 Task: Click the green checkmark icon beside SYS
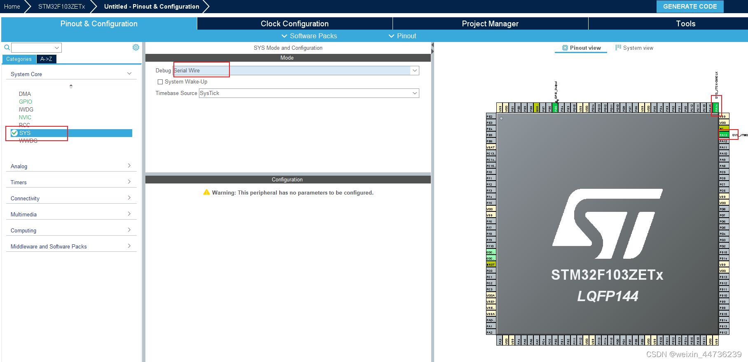point(14,133)
